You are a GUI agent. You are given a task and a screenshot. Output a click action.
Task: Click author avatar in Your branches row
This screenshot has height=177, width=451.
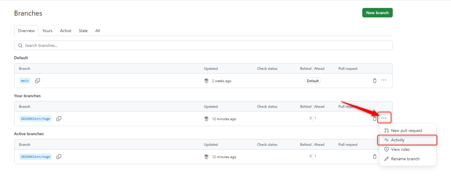click(206, 119)
